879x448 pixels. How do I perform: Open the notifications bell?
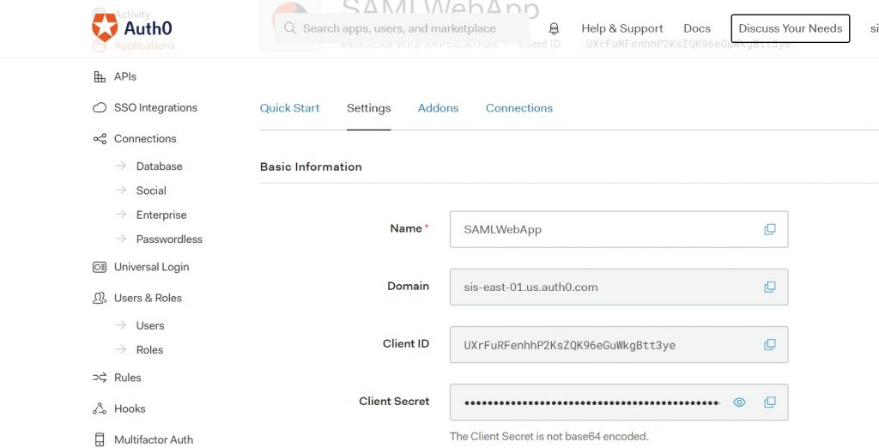click(554, 28)
